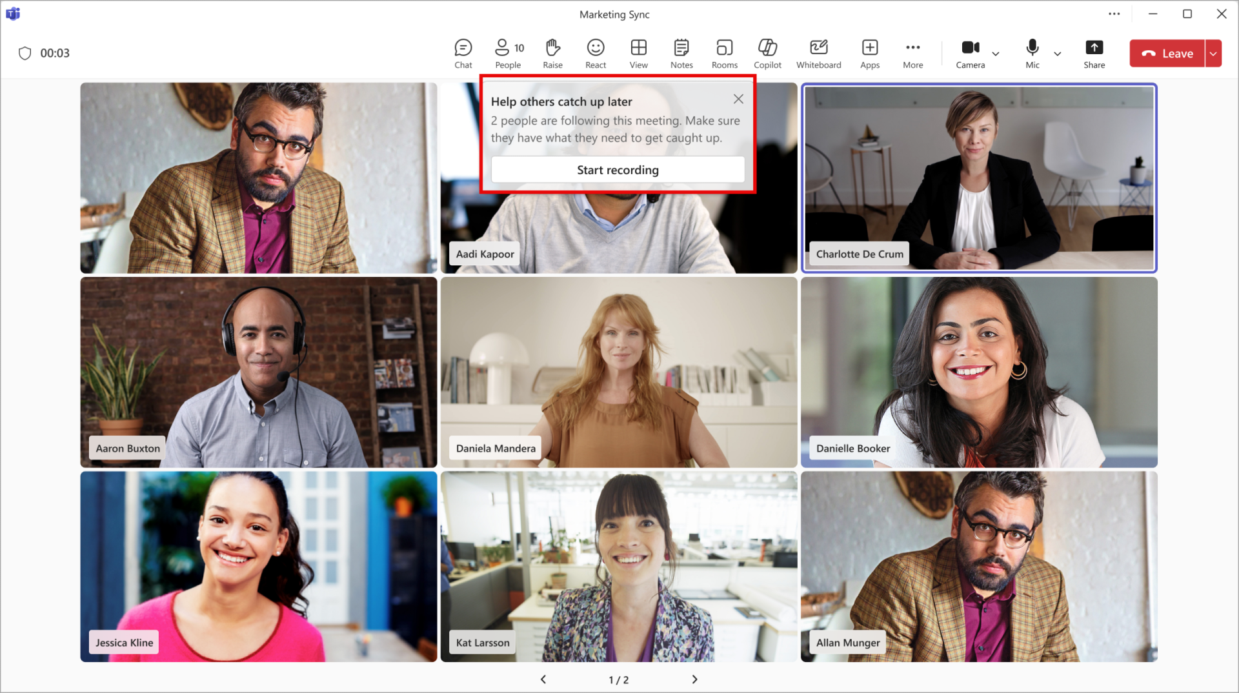Open the meeting Chat panel
The image size is (1239, 693).
click(x=463, y=54)
